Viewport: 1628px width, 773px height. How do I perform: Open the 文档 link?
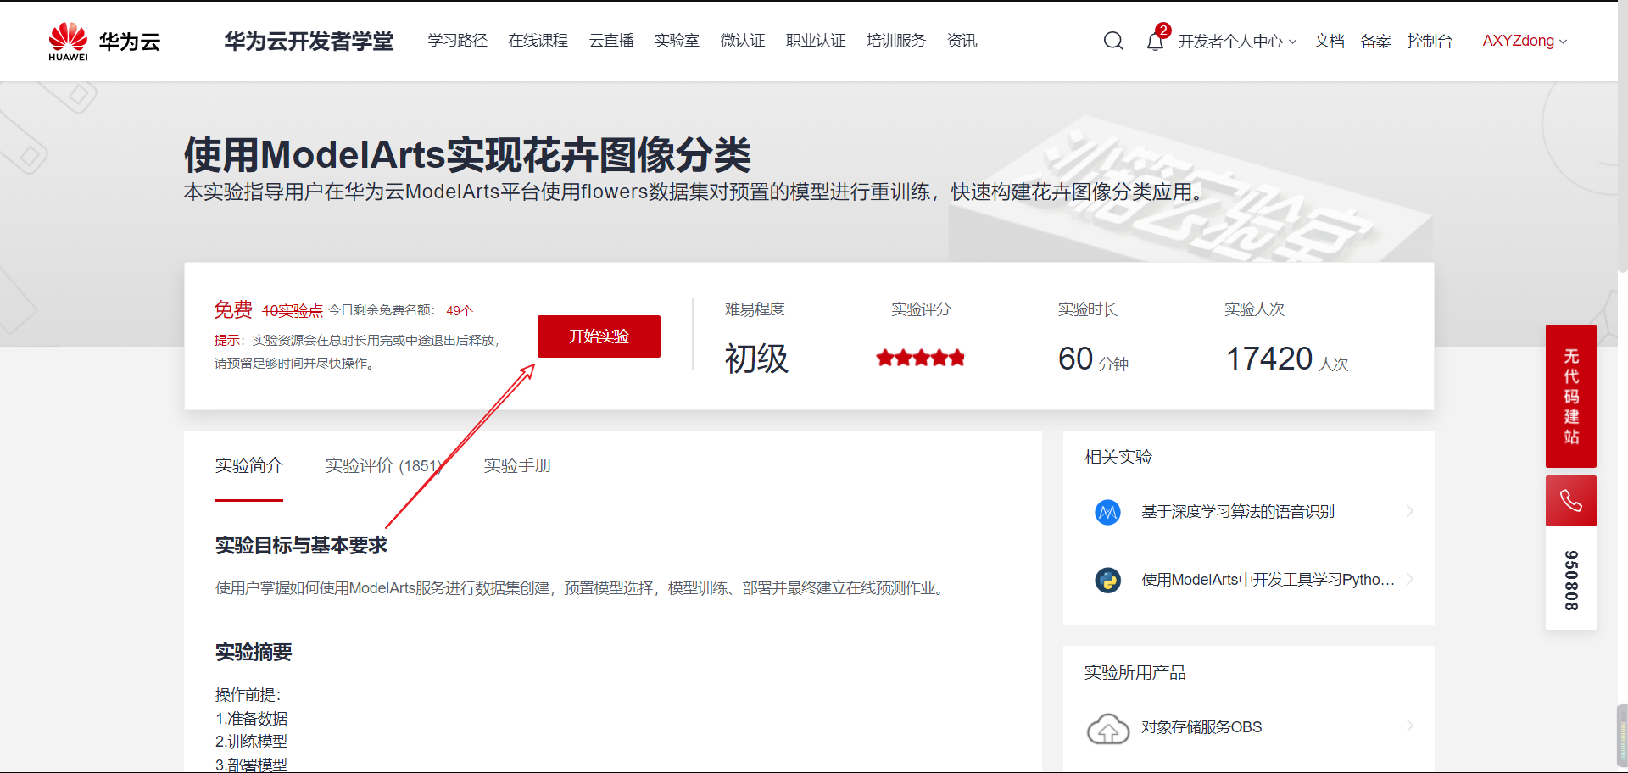point(1330,42)
